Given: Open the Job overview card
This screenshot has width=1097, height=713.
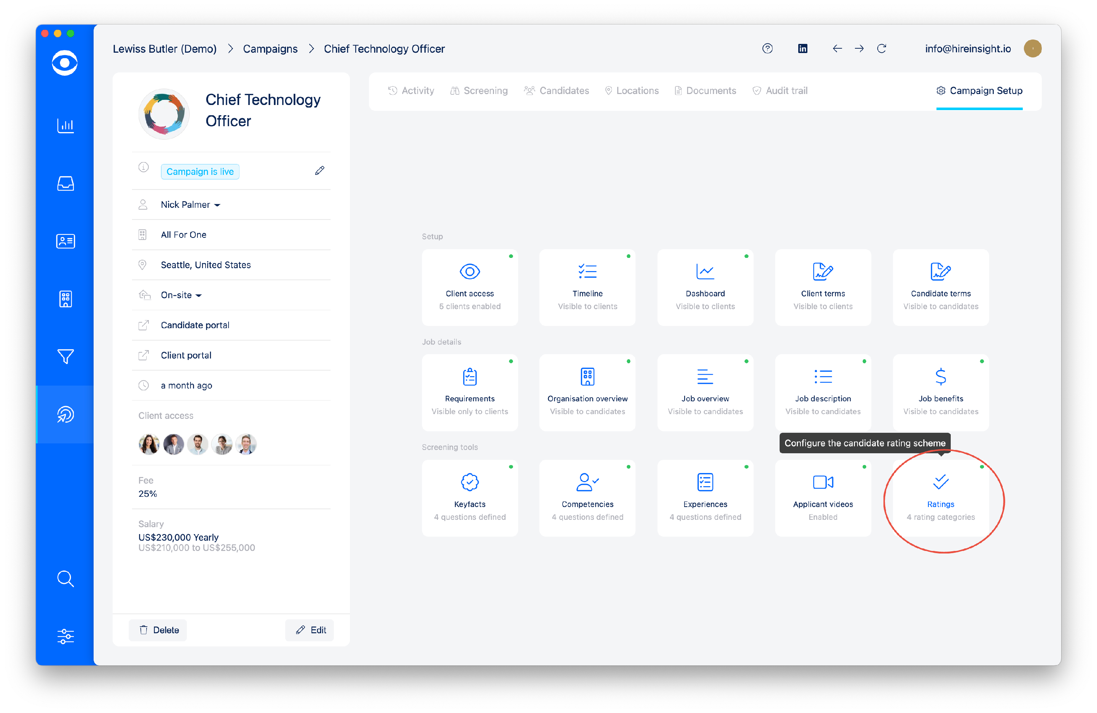Looking at the screenshot, I should pyautogui.click(x=705, y=393).
